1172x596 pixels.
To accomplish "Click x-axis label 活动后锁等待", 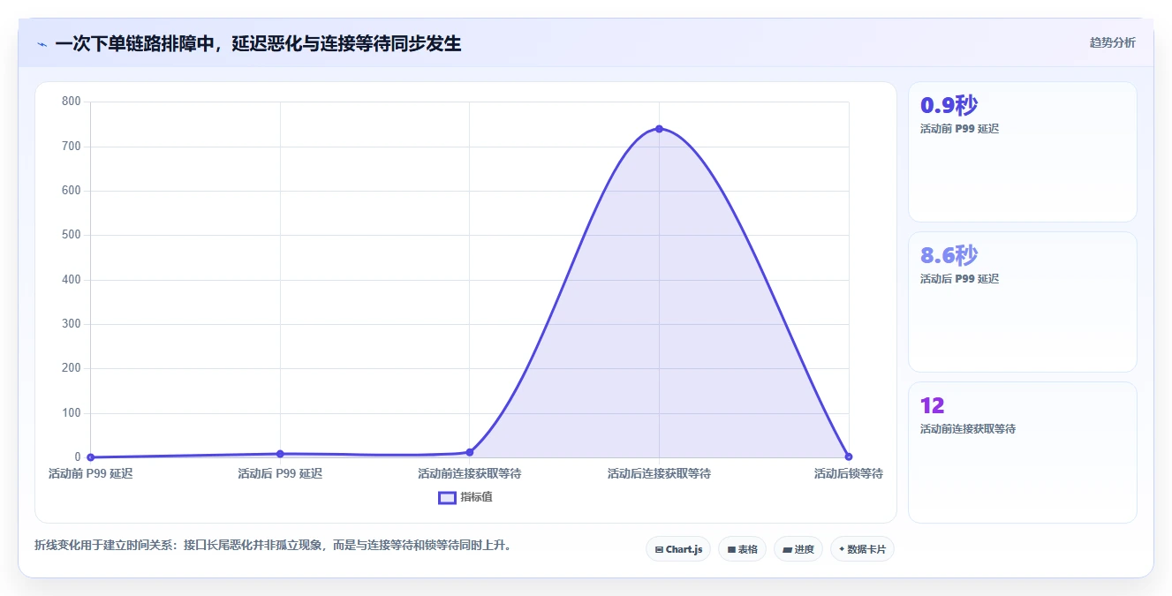I will [x=849, y=474].
